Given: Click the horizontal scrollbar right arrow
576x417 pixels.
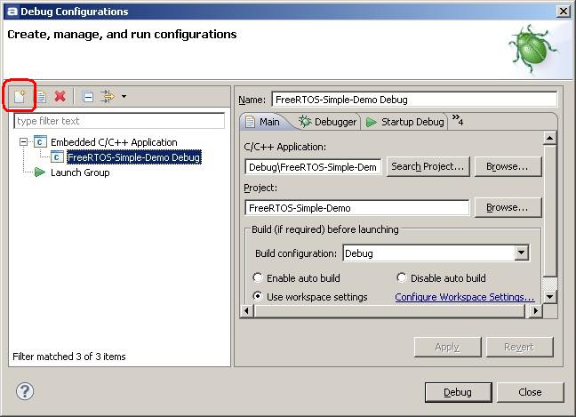Looking at the screenshot, I should (536, 311).
